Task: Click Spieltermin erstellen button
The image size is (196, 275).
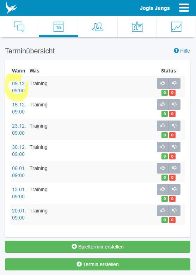Action: (x=98, y=247)
